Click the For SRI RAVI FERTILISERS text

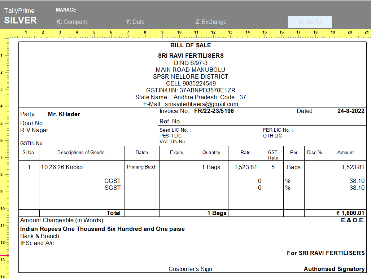(x=326, y=253)
